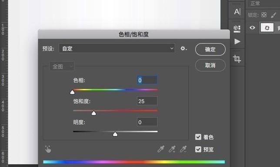This screenshot has height=167, width=280.
Task: Select the on-image adjustment hand tool
Action: (48, 149)
